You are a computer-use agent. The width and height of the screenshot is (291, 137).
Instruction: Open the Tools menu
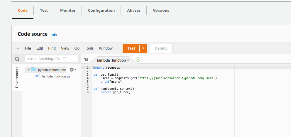(89, 48)
